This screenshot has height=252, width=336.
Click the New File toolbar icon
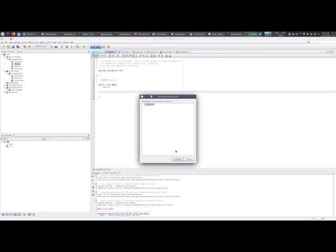4,47
